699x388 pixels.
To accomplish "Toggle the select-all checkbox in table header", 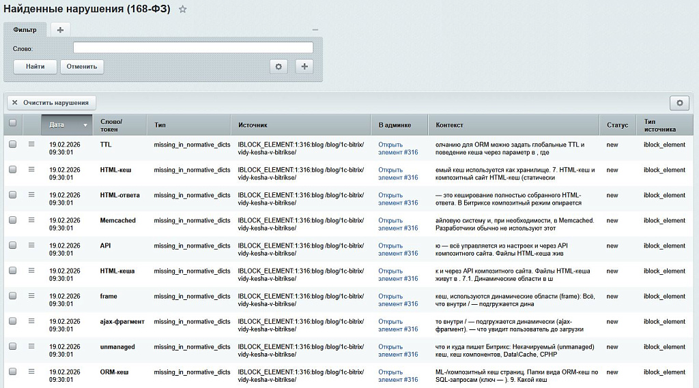I will coord(12,123).
